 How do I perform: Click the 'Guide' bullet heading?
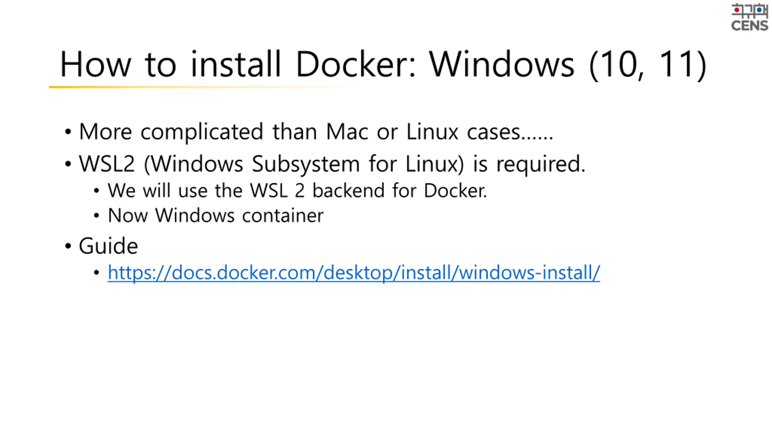point(108,246)
